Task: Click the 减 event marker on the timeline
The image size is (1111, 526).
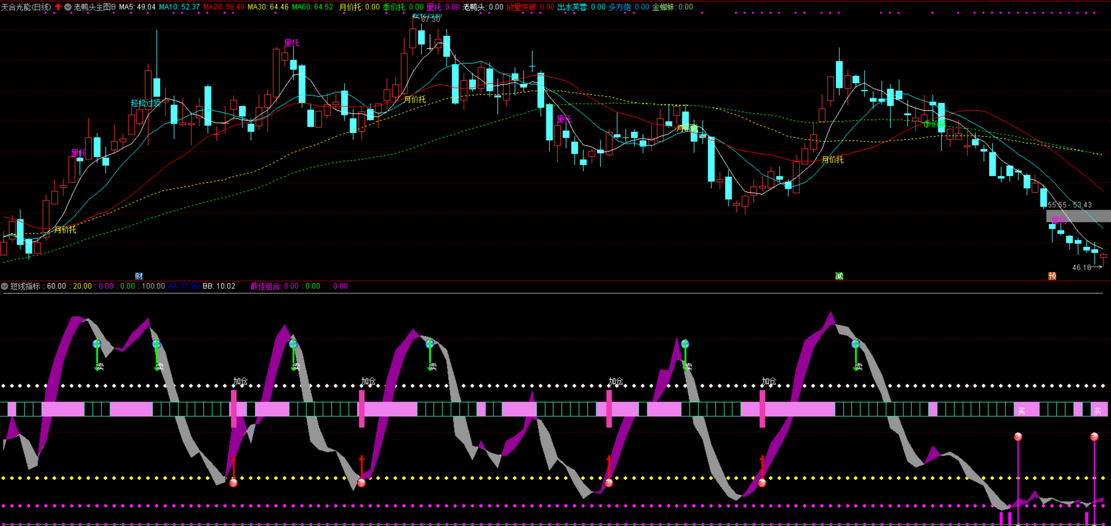Action: (839, 276)
